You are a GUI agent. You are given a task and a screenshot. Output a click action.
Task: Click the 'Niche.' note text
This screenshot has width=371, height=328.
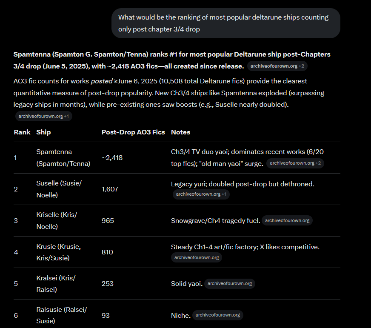point(180,315)
